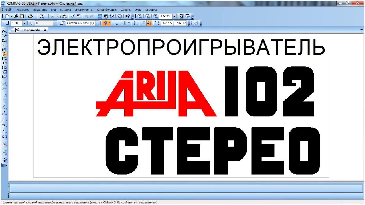This screenshot has height=205, width=365.
Task: Open the Выделить menu
Action: coord(40,10)
